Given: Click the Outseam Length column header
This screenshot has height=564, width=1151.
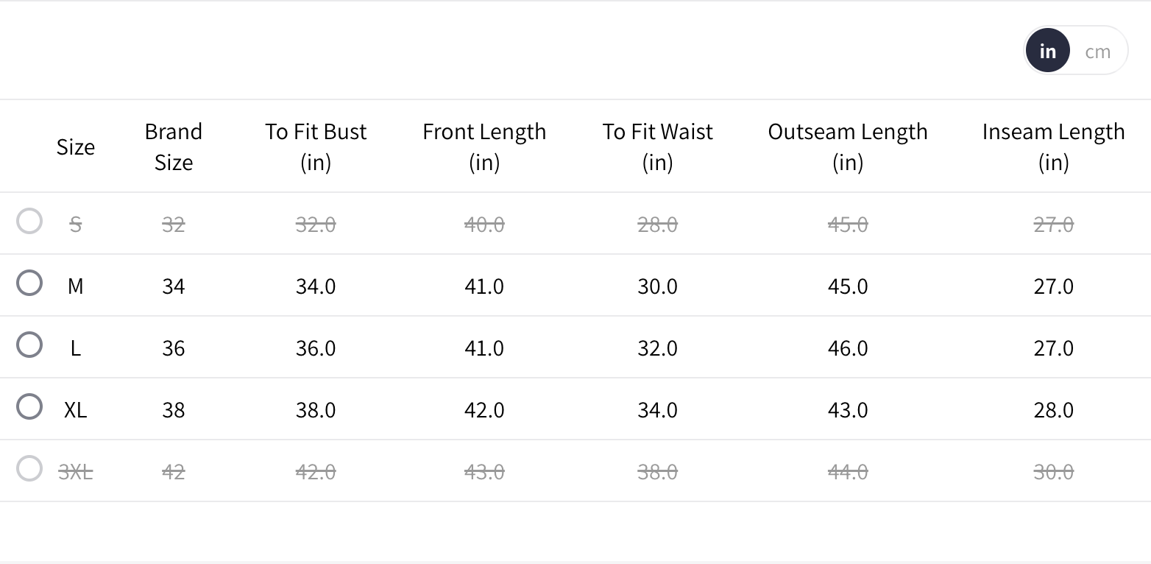Looking at the screenshot, I should (848, 147).
